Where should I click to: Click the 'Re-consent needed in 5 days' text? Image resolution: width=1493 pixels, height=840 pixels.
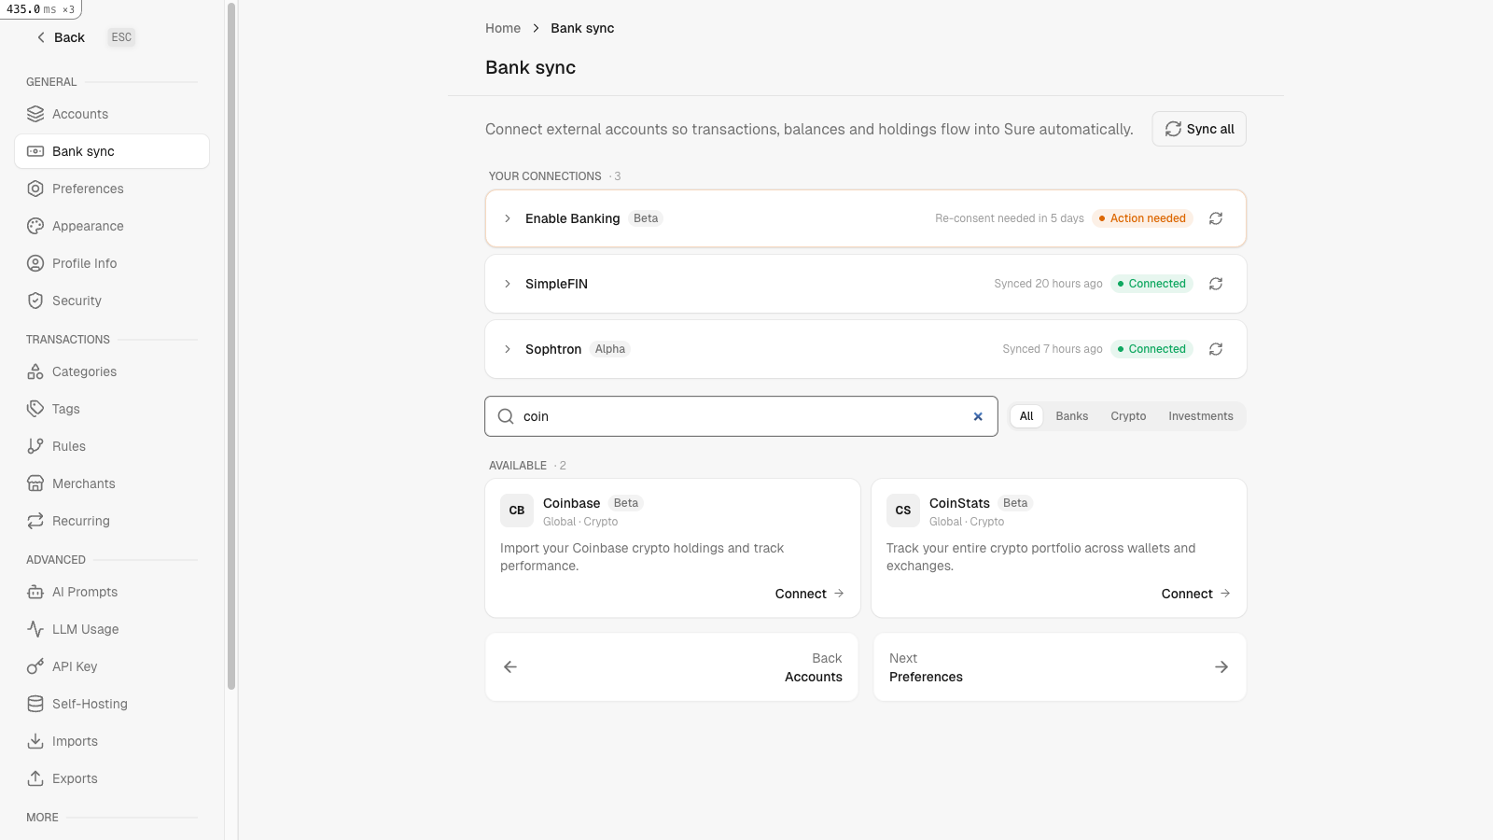[x=1010, y=218]
